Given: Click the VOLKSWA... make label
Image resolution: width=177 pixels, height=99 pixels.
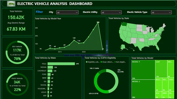Looking at the screenshot, I should 42,89.
